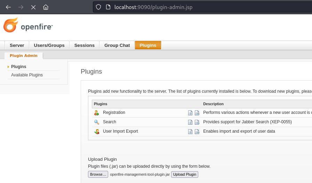312x183 pixels.
Task: Open Available Plugins in the sidebar
Action: (x=27, y=75)
